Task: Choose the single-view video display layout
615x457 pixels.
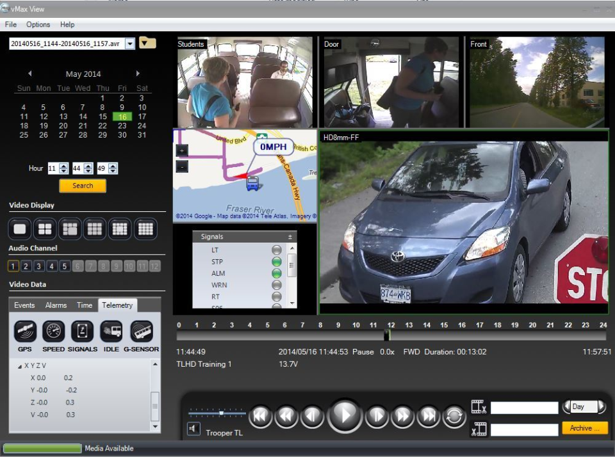Action: [20, 228]
